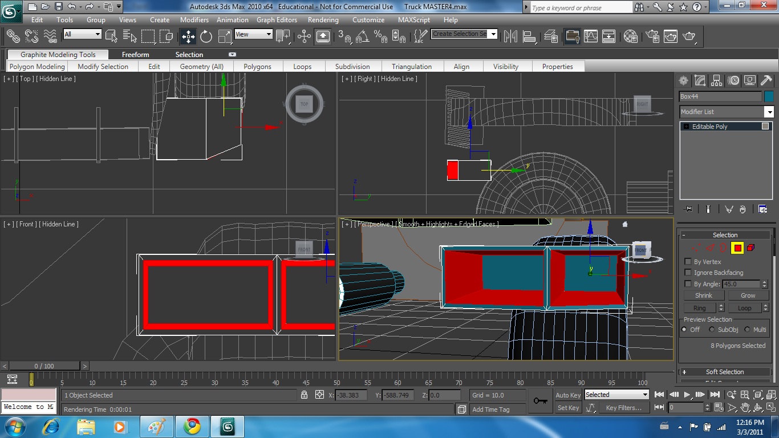This screenshot has height=438, width=779.
Task: Select Element sub-object level icon
Action: (750, 248)
